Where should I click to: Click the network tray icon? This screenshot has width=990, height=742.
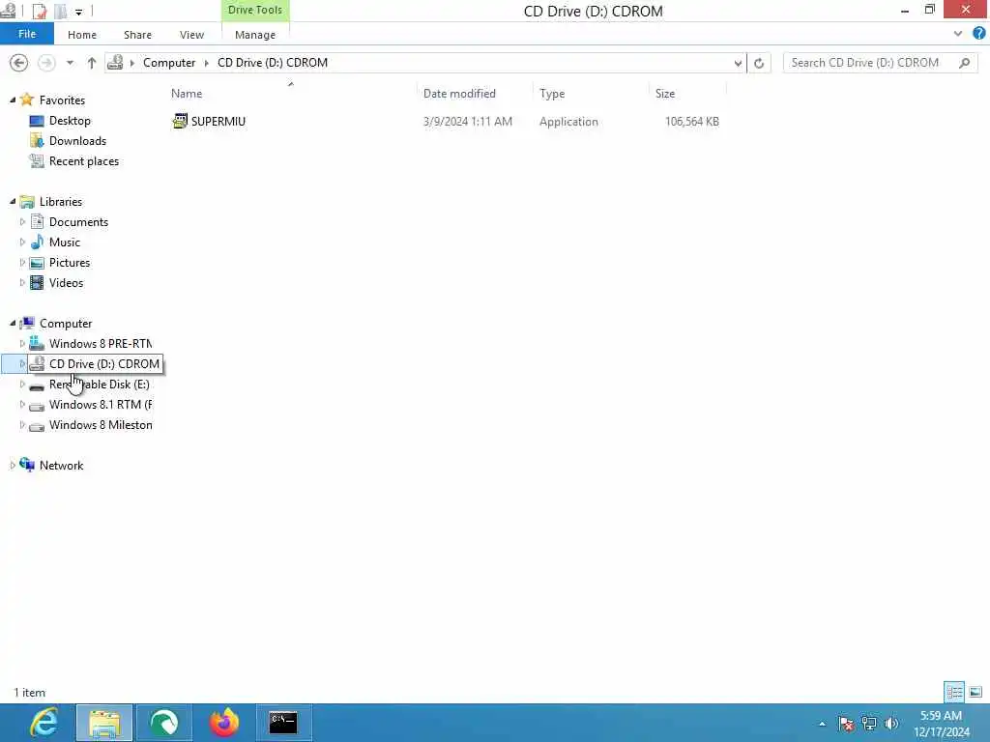869,724
